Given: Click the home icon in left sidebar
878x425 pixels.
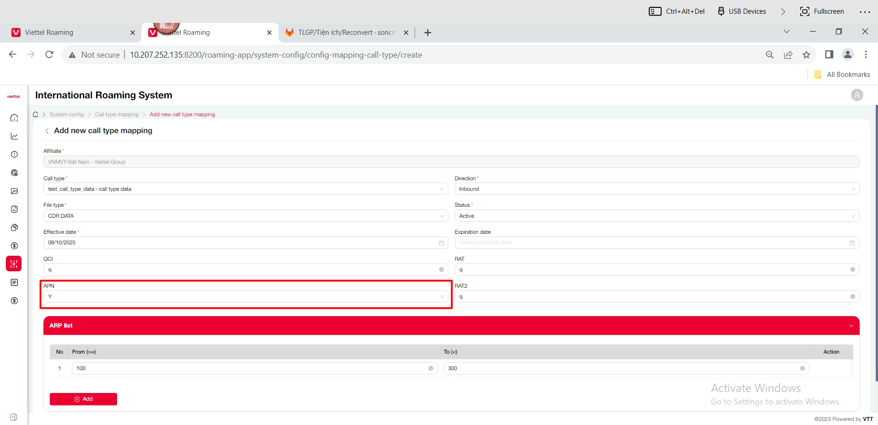Looking at the screenshot, I should tap(14, 118).
